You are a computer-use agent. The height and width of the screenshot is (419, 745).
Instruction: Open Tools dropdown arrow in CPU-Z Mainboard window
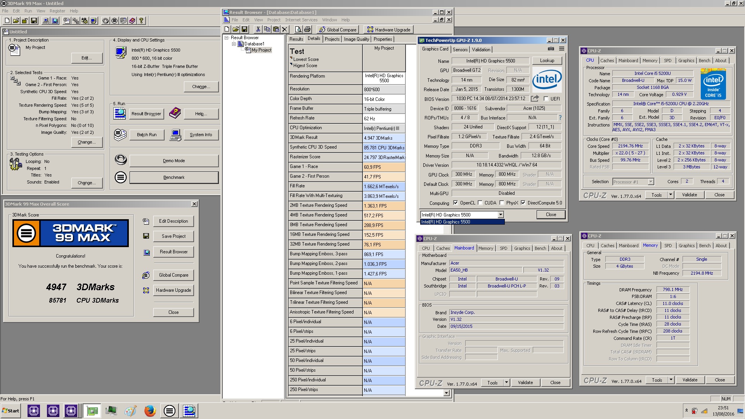pyautogui.click(x=506, y=383)
